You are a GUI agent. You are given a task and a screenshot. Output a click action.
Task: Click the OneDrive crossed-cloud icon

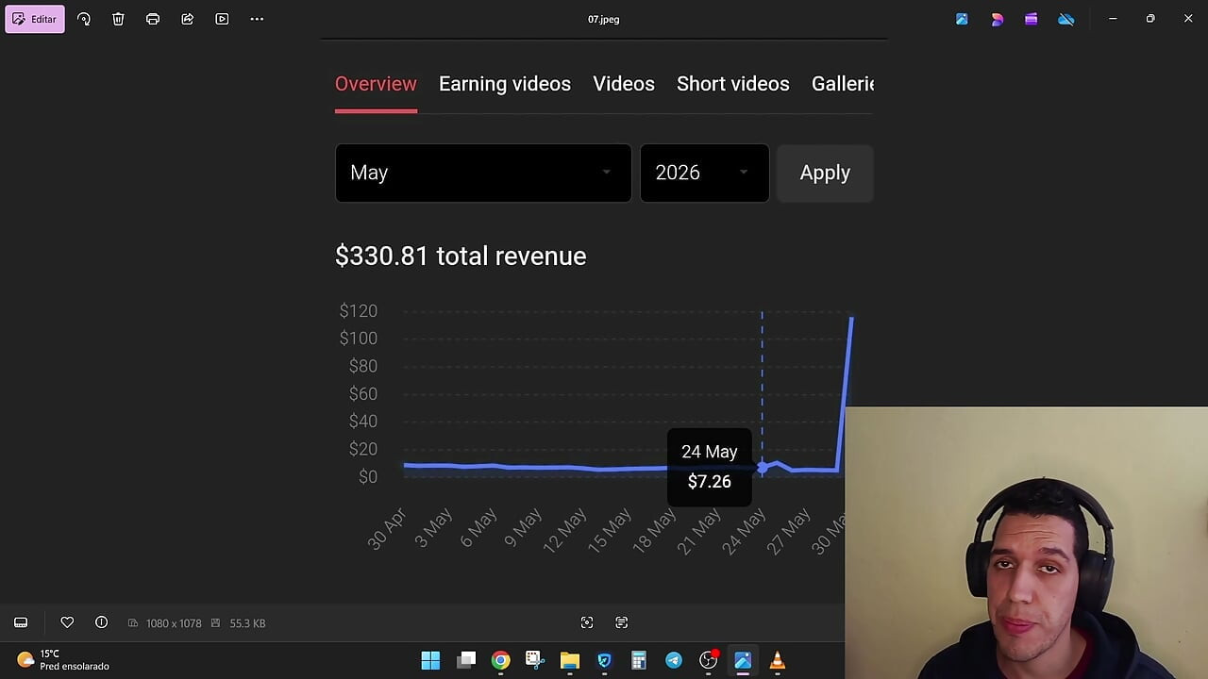coord(1066,19)
